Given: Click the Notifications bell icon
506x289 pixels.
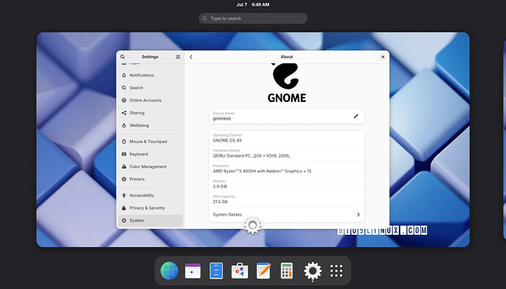Looking at the screenshot, I should point(124,76).
